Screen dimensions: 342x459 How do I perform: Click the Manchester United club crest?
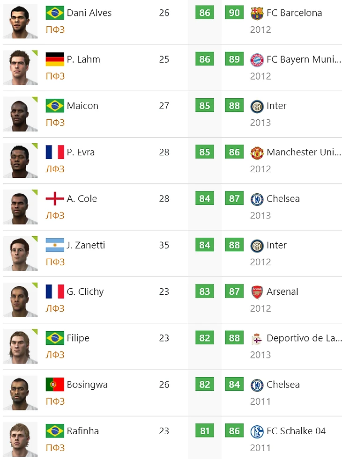click(257, 153)
